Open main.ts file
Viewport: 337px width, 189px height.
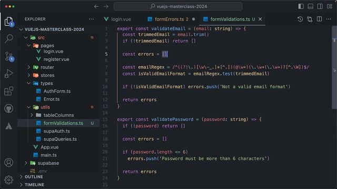[48, 155]
